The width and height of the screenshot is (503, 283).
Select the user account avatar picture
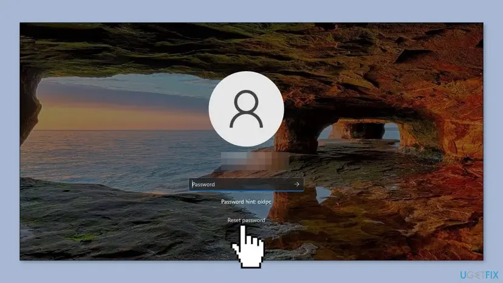[246, 109]
